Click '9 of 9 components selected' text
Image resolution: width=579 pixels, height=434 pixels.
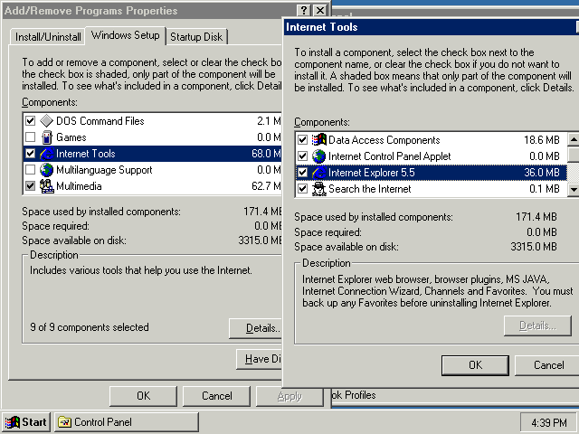tap(90, 327)
